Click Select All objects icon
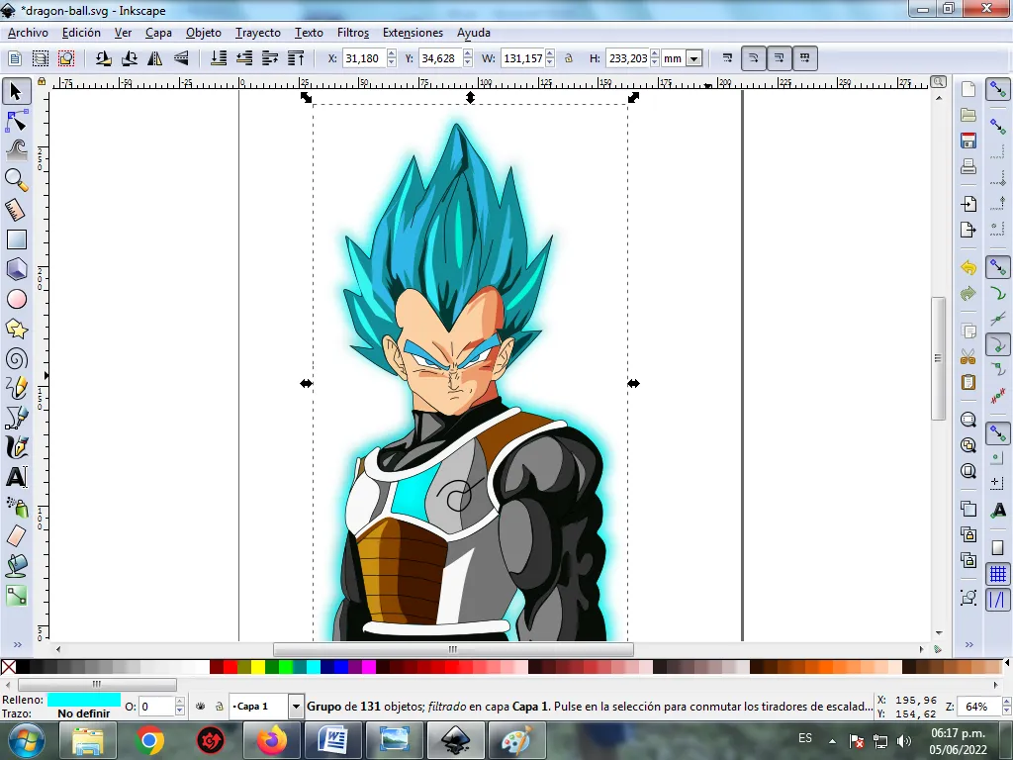Viewport: 1013px width, 760px height. coord(14,58)
